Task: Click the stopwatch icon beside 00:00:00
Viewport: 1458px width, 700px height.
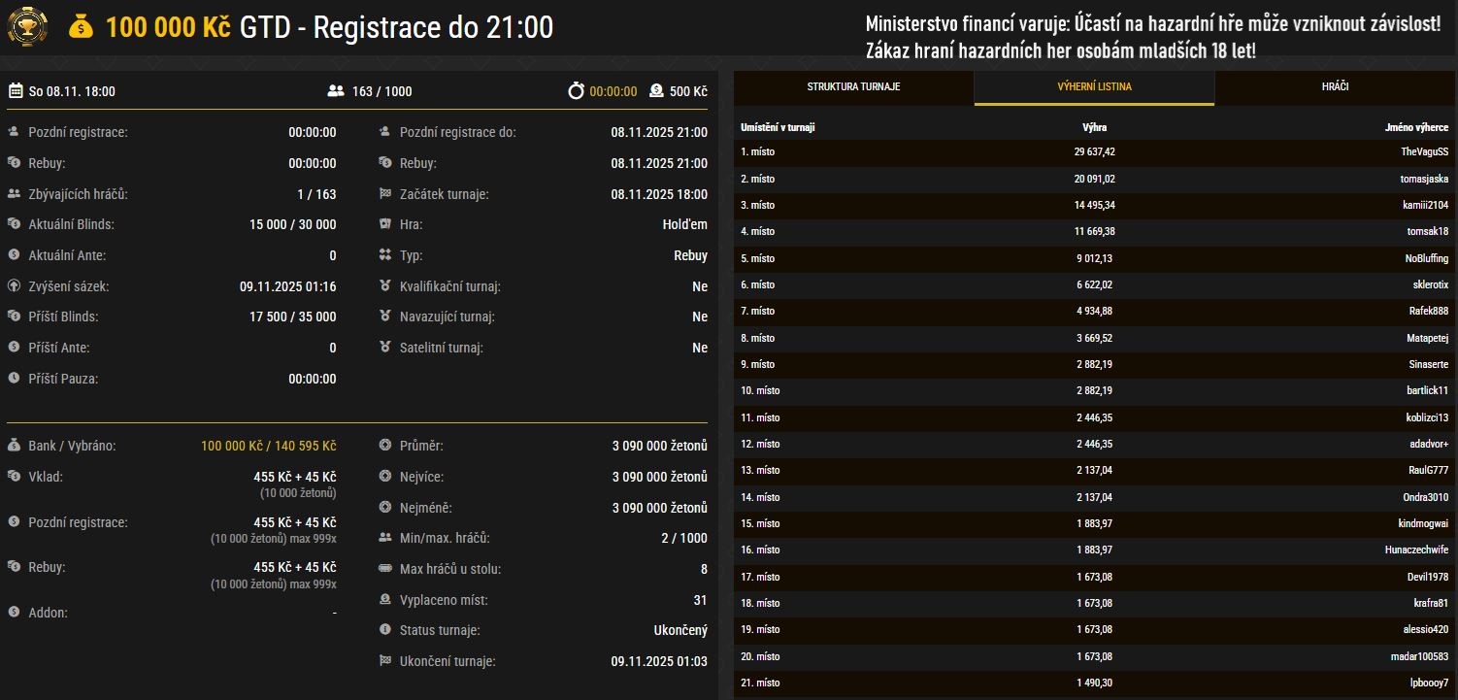Action: [x=576, y=91]
